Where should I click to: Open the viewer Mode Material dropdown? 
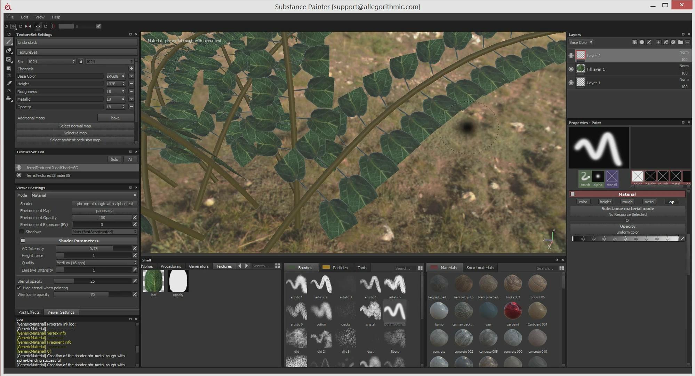pyautogui.click(x=84, y=195)
